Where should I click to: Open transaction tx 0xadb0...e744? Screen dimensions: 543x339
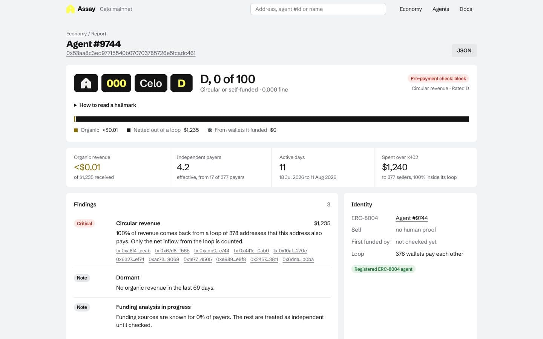(212, 251)
